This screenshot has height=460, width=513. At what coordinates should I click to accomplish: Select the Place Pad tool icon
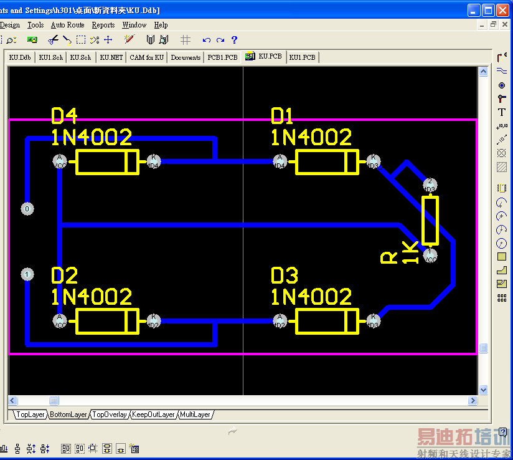pyautogui.click(x=502, y=85)
